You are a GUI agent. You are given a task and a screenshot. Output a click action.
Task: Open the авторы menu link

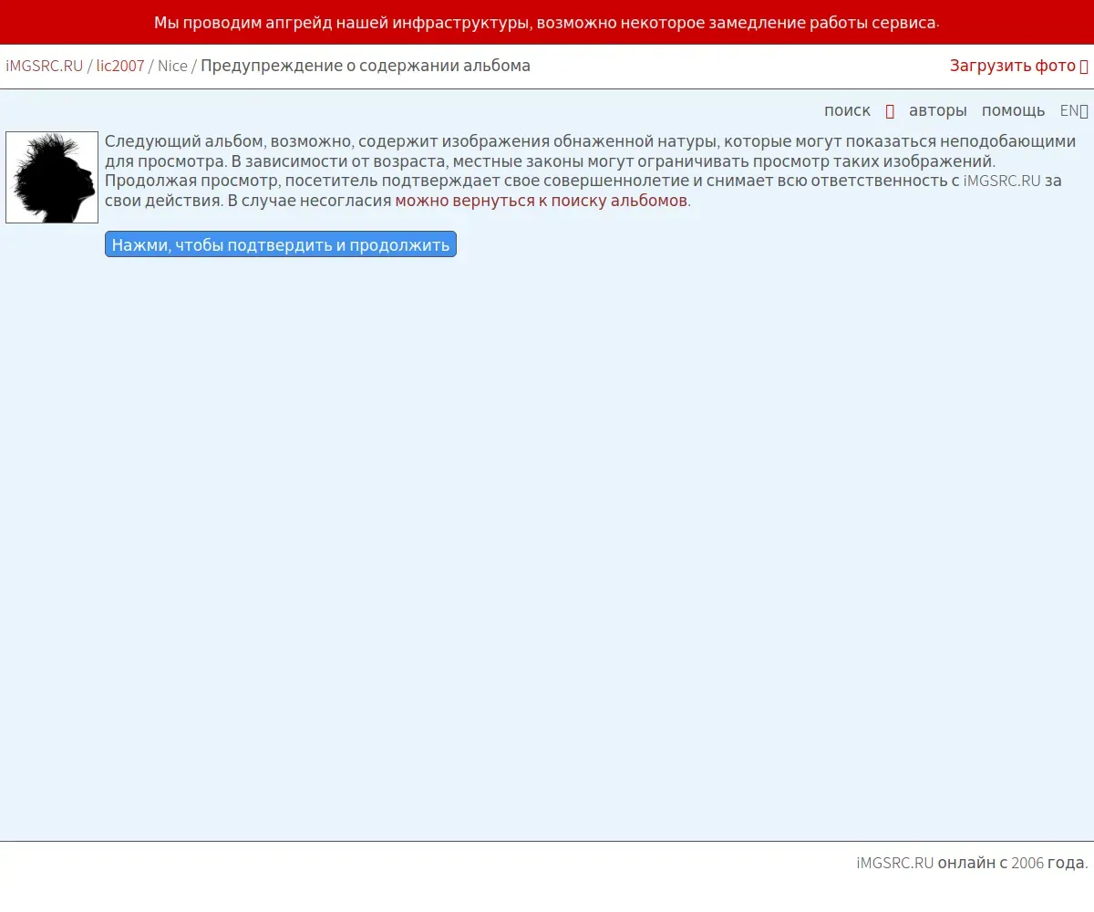937,110
